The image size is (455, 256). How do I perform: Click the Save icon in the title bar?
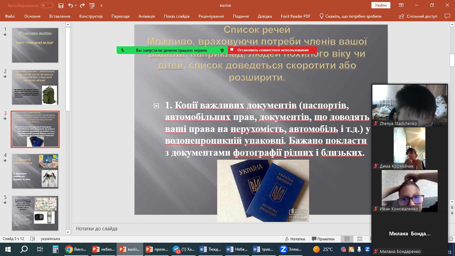[61, 5]
